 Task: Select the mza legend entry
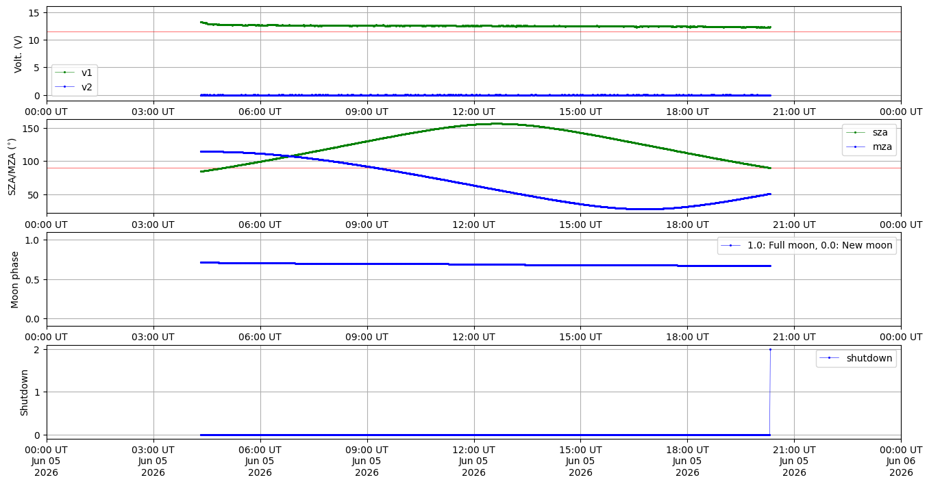tap(870, 146)
